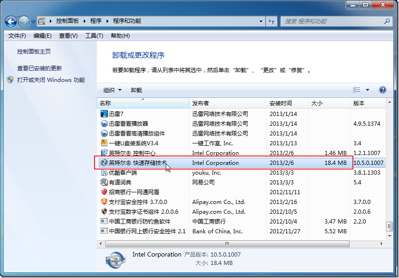
Task: Click the Control Panel icon in address bar
Action: pyautogui.click(x=42, y=21)
